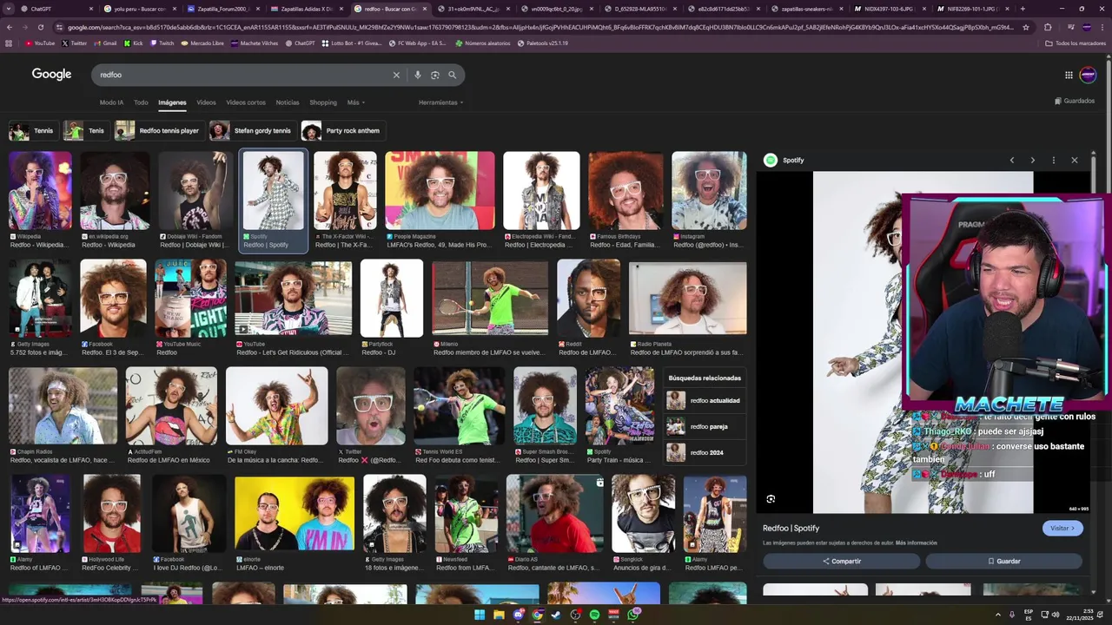Open the Windows Start menu
Screen dimensions: 1112x625
479,615
